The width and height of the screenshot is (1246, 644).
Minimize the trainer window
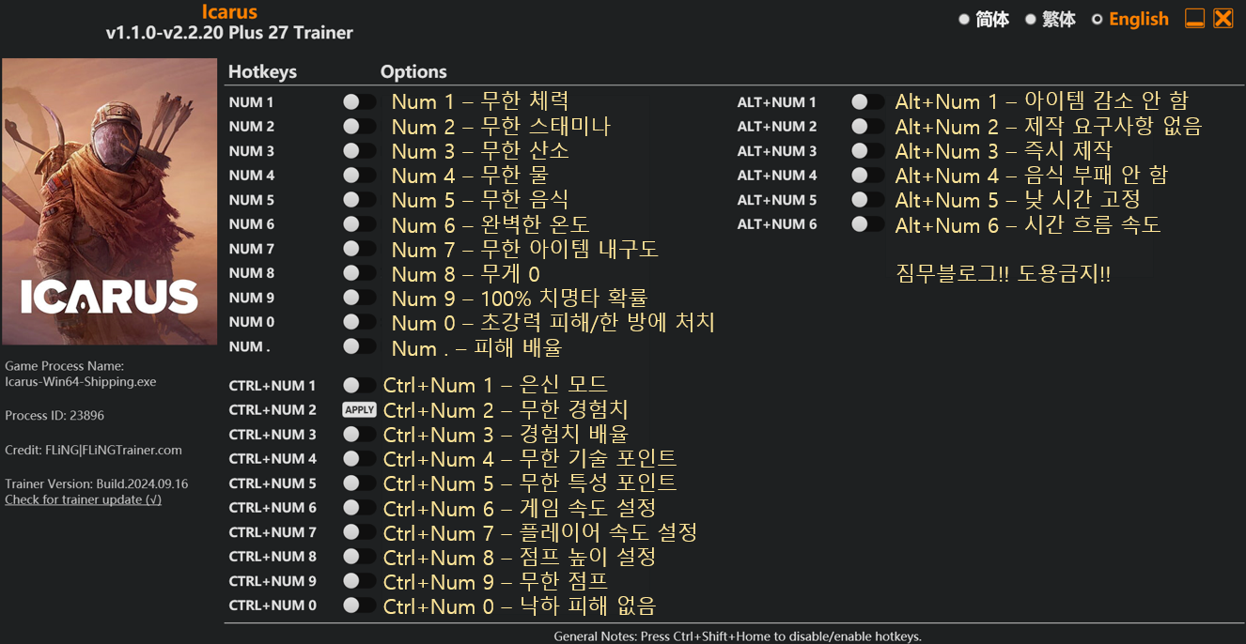pyautogui.click(x=1194, y=18)
